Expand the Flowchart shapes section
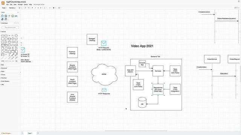This screenshot has width=241, height=135. [4, 78]
